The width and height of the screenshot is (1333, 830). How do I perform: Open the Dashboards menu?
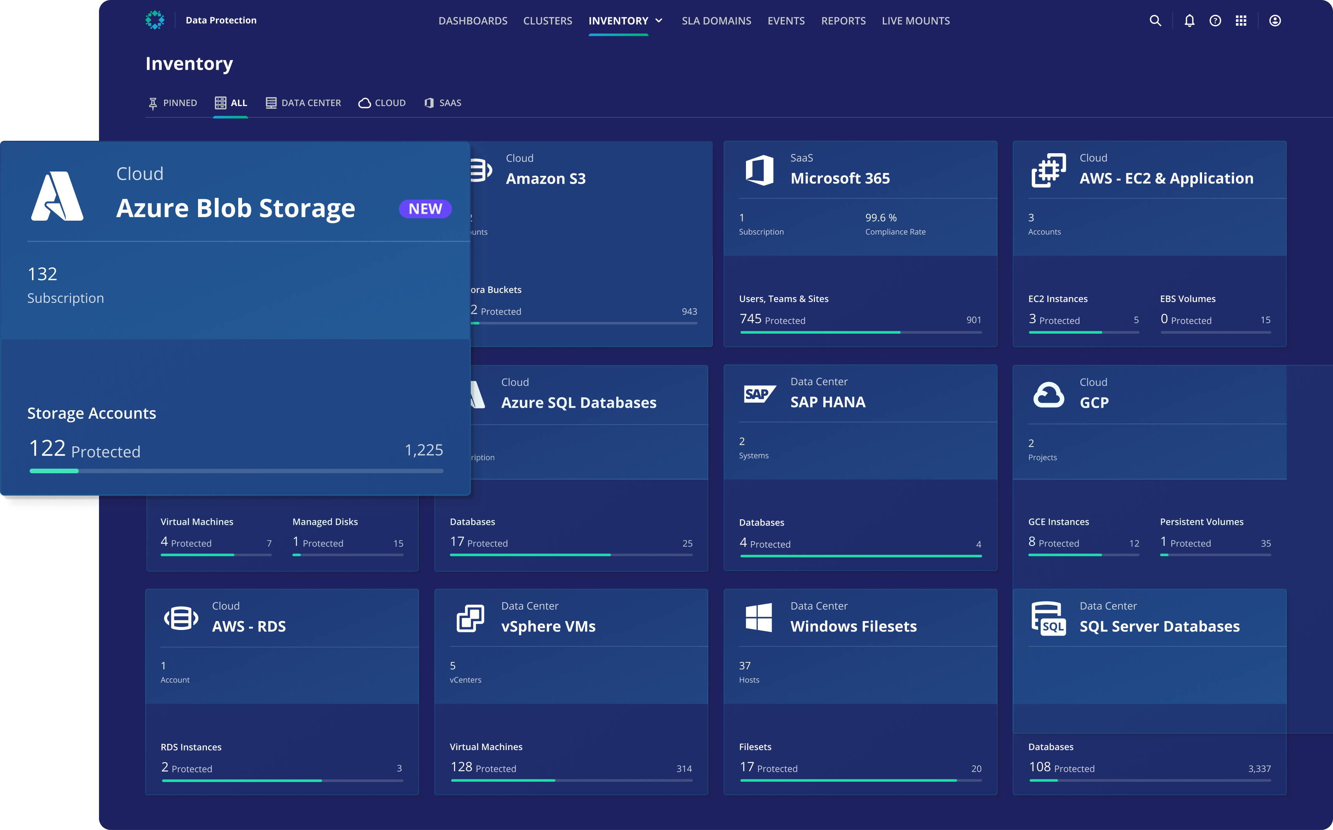473,21
